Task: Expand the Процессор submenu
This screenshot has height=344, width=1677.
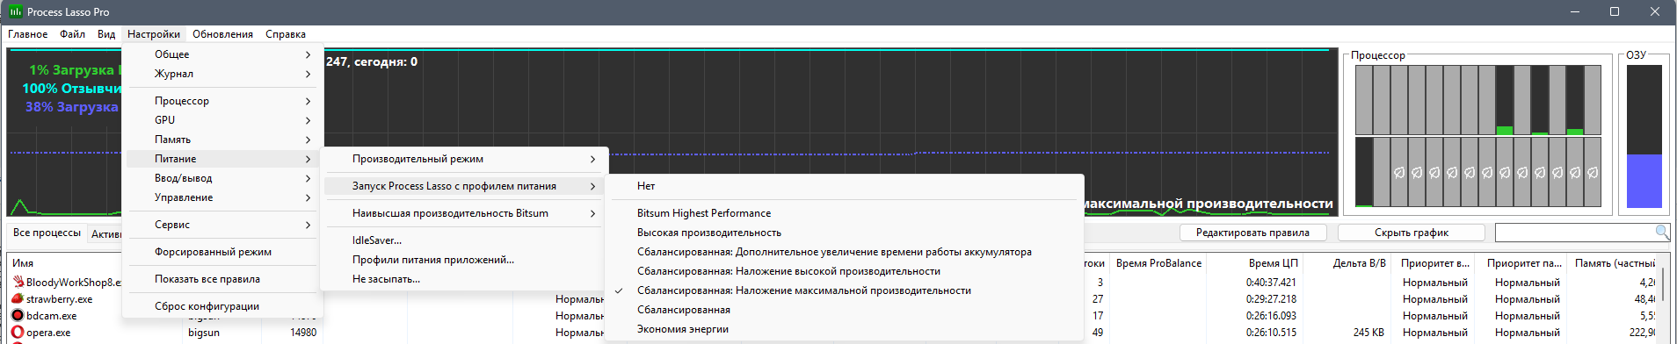Action: click(222, 101)
